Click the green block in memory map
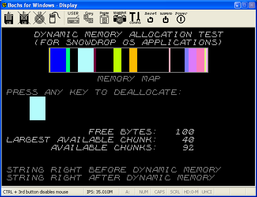 point(68,60)
